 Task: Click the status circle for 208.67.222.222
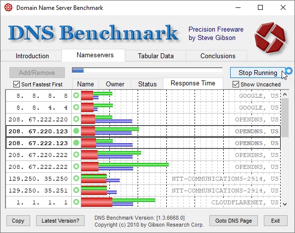pyautogui.click(x=76, y=166)
